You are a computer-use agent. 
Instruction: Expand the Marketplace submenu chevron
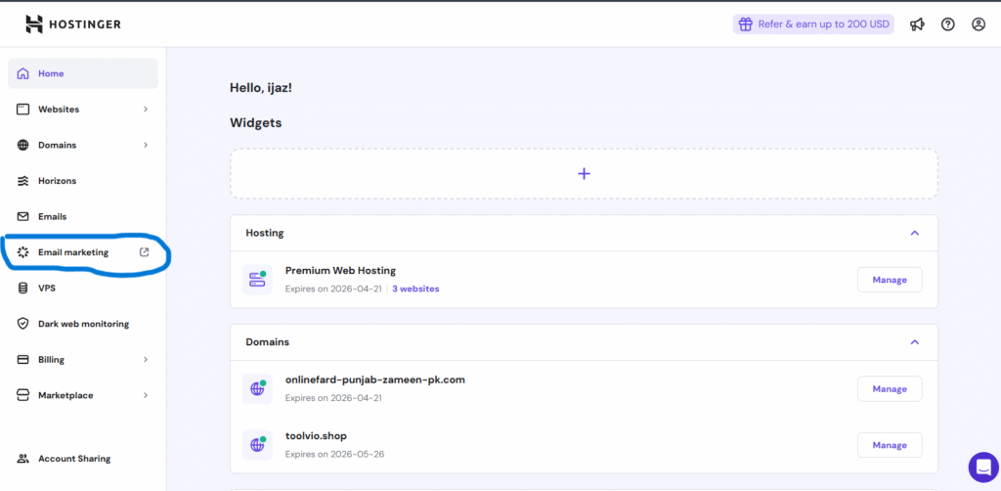[x=146, y=395]
